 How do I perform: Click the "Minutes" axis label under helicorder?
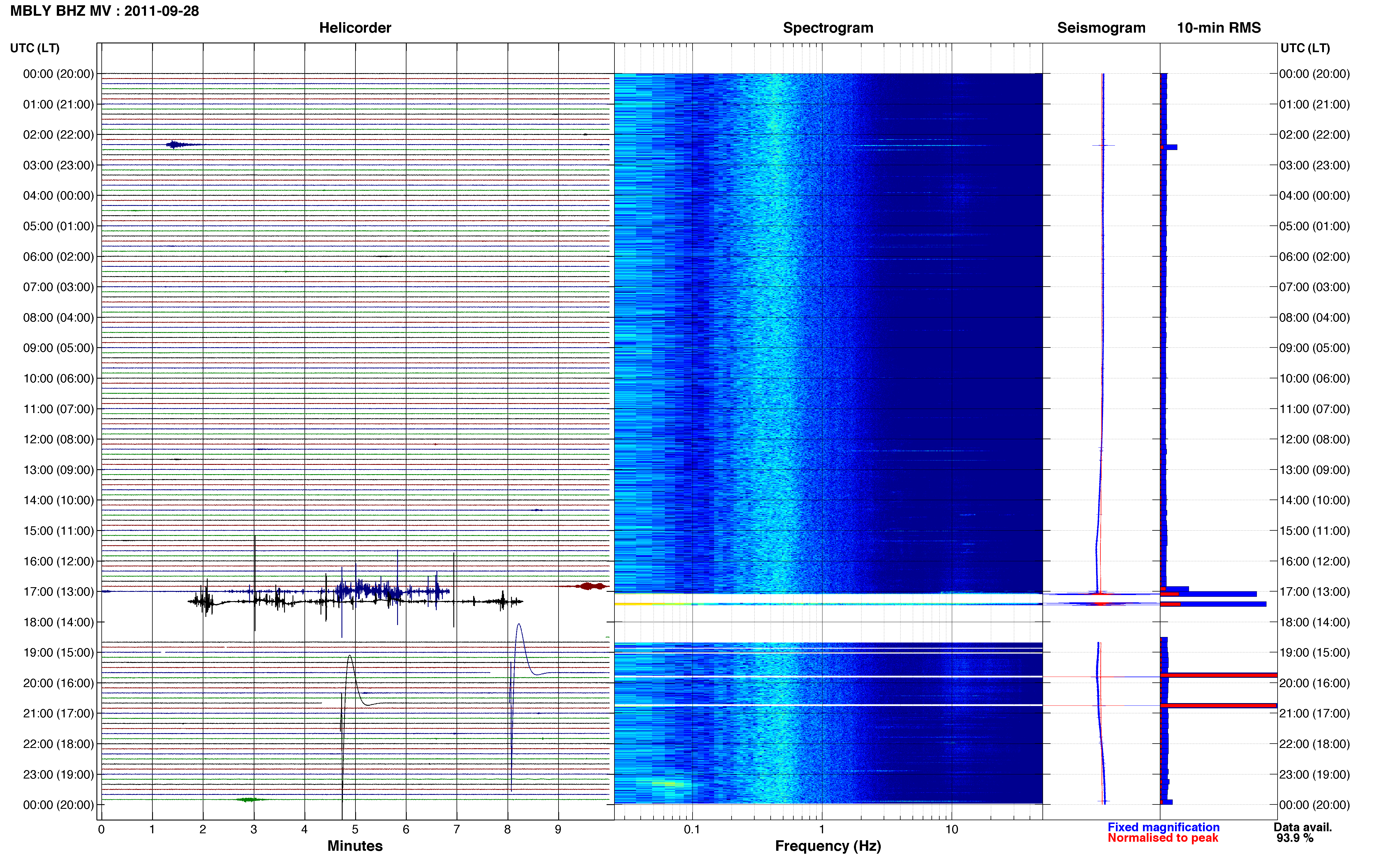pyautogui.click(x=355, y=846)
